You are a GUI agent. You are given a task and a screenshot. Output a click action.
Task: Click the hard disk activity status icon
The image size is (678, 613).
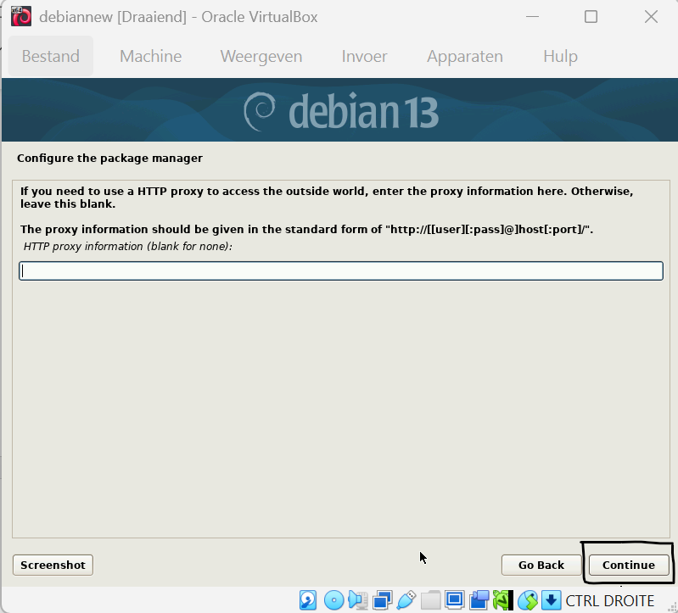(308, 600)
